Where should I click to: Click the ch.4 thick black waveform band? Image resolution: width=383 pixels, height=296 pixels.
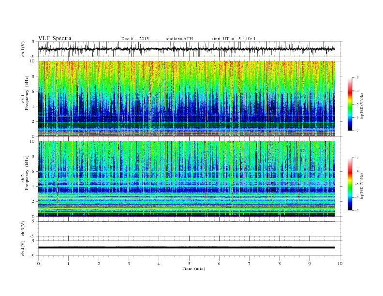pos(186,248)
